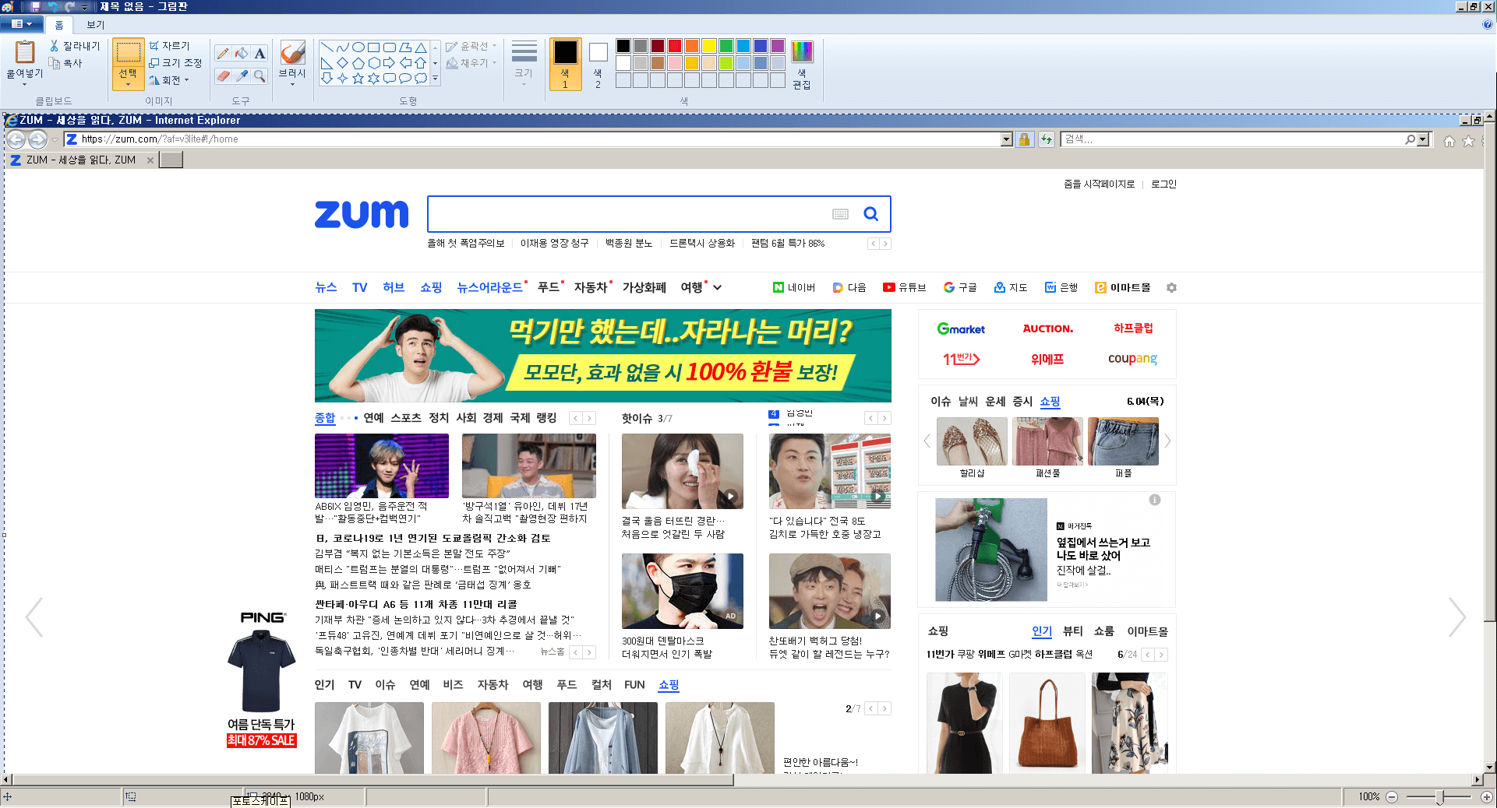Click 줌을 시작페이지로 link
Image resolution: width=1497 pixels, height=808 pixels.
pos(1100,184)
